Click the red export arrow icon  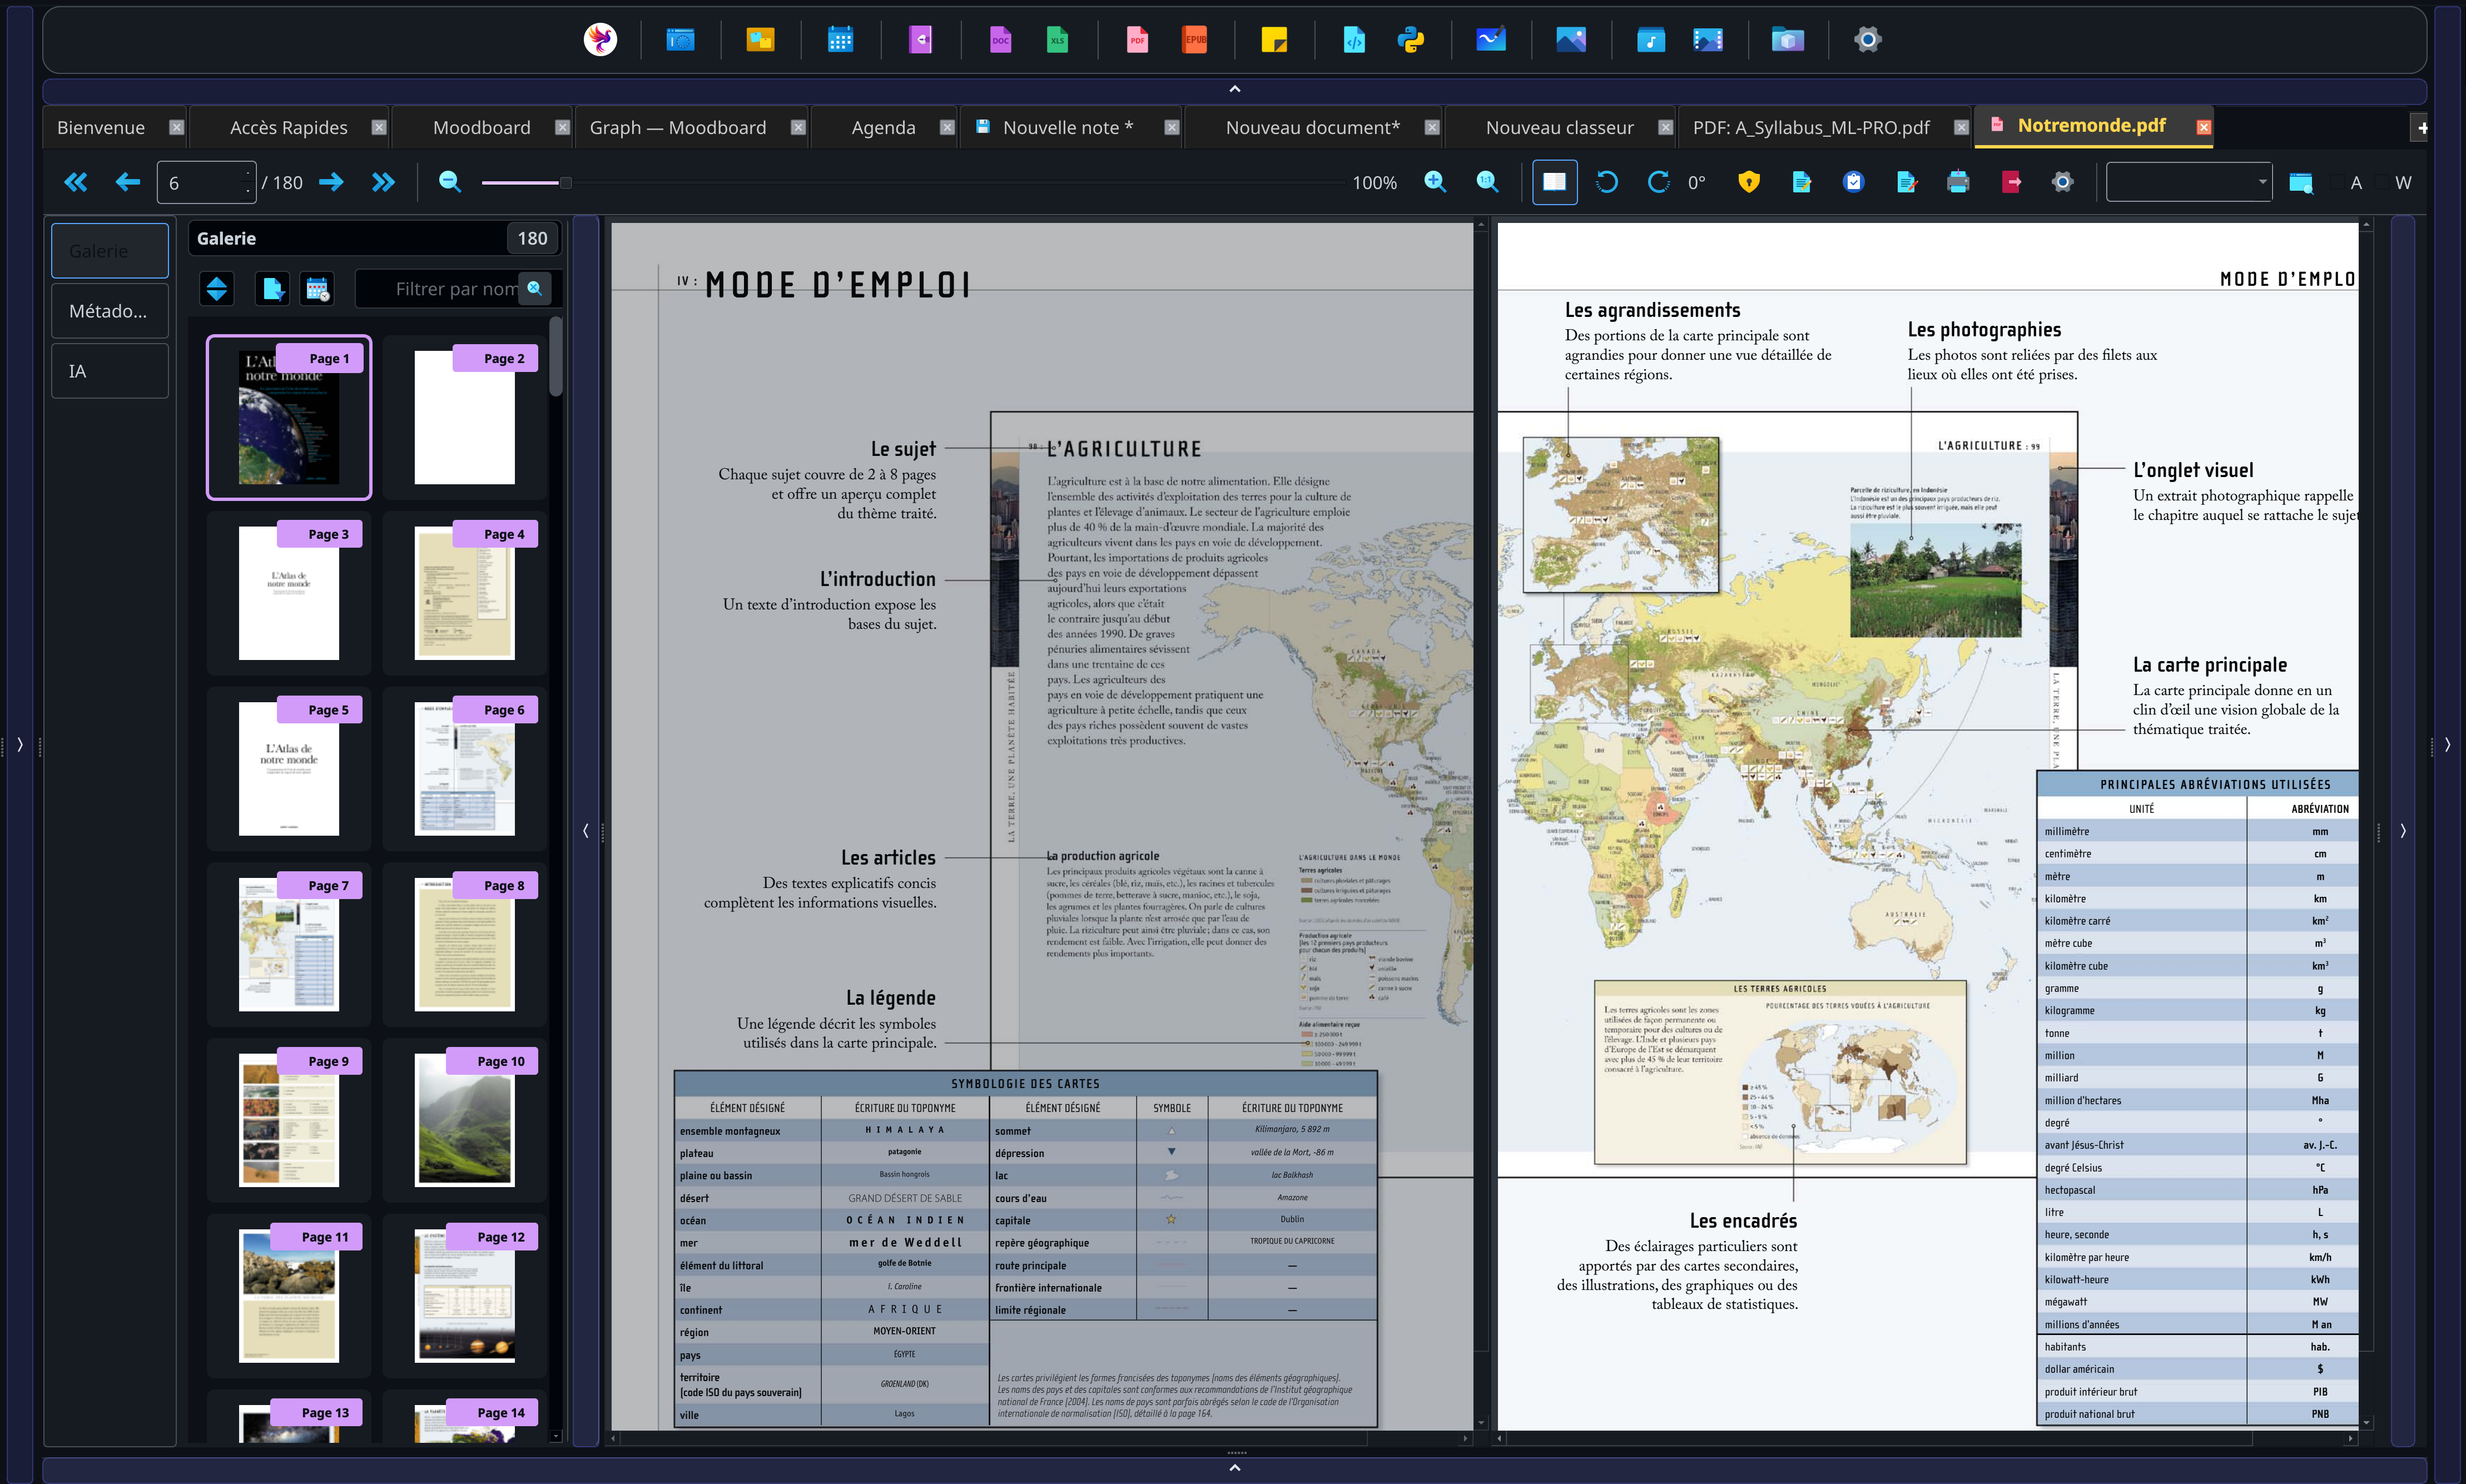coord(2011,182)
